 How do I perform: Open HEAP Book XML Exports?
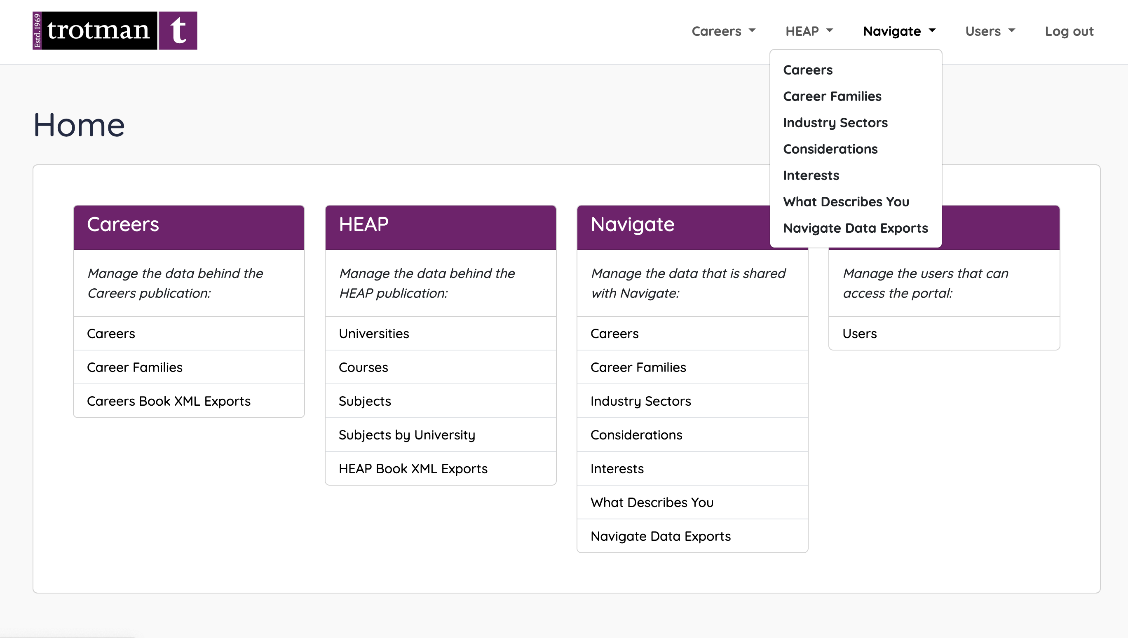[441, 468]
